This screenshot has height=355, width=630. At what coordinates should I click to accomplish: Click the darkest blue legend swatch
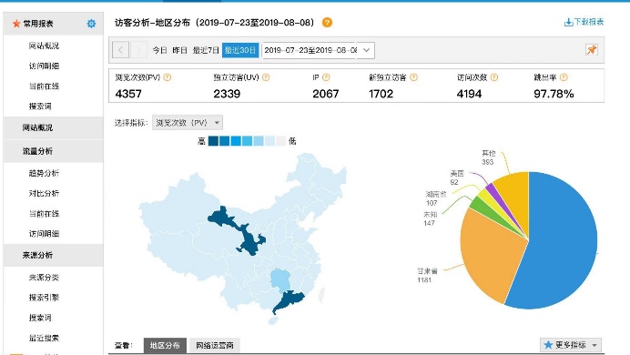[213, 141]
